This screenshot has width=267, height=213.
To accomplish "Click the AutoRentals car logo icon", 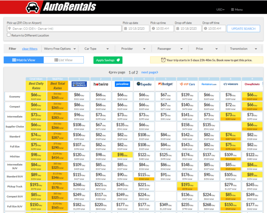I will tap(32, 7).
